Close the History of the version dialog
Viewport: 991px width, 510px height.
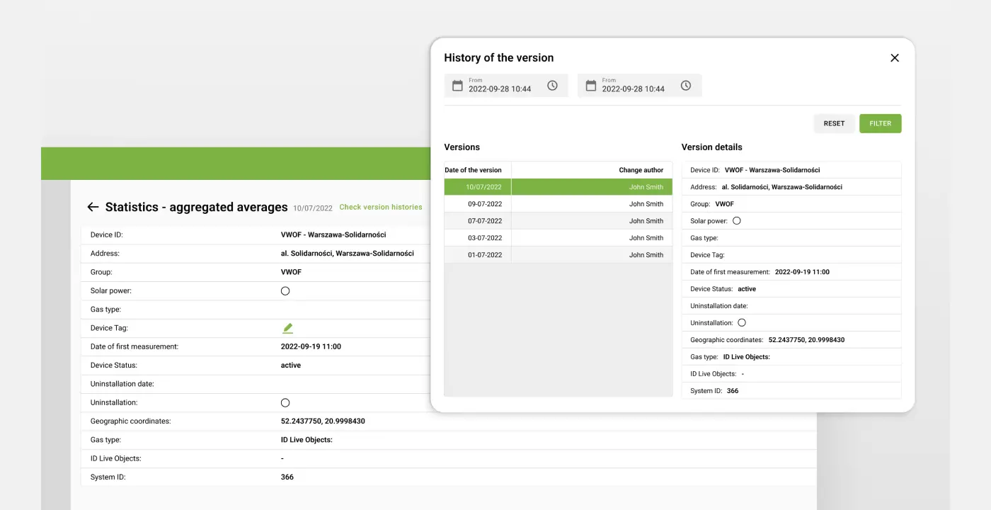pos(895,58)
